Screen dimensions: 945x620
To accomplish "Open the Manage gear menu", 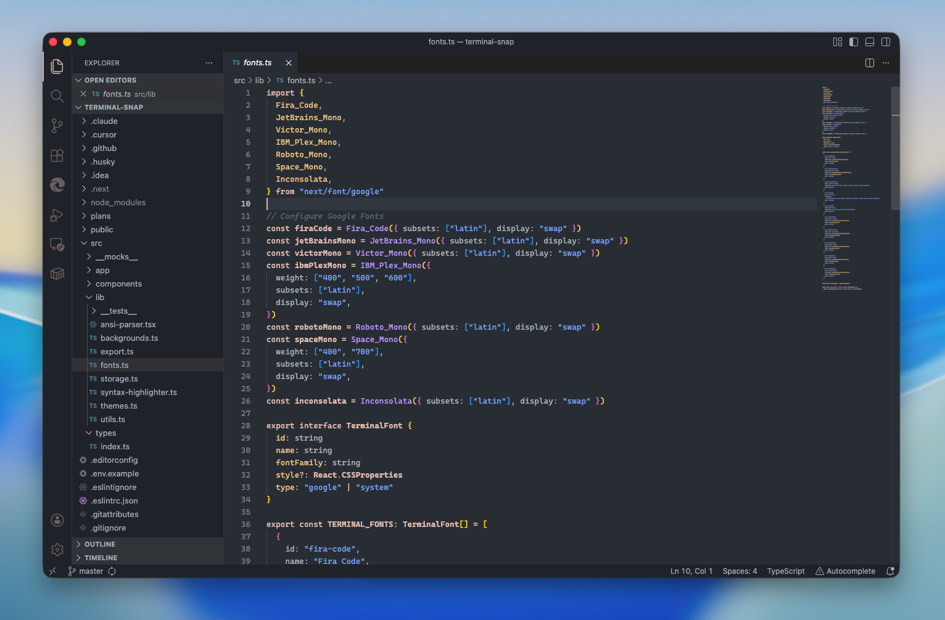I will 57,550.
